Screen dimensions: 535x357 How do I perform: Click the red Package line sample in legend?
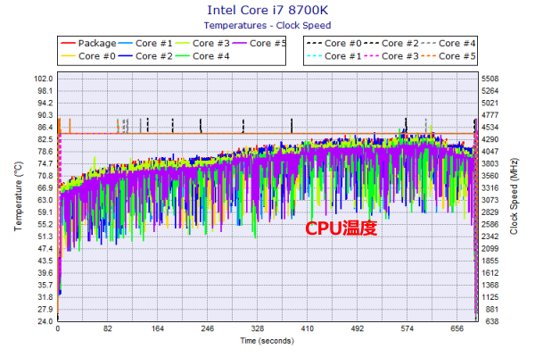click(68, 44)
